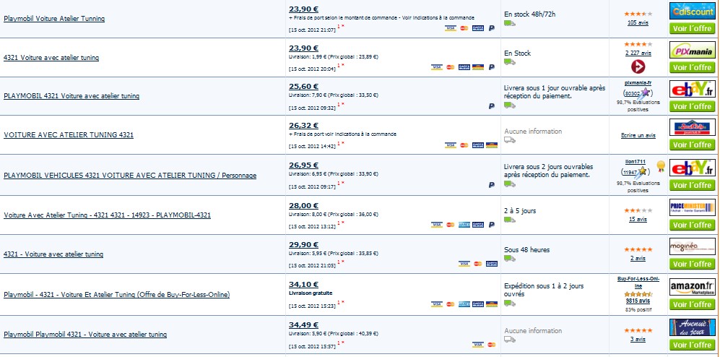The height and width of the screenshot is (357, 720).
Task: Click the red arrow icon under Pixmania reviews
Action: [x=638, y=67]
